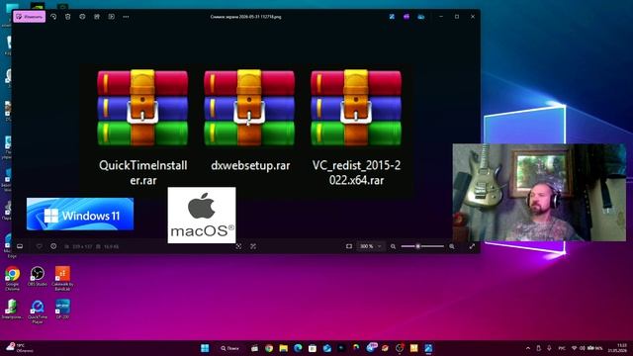Open the Designer app icon in Photos title bar

pyautogui.click(x=392, y=17)
